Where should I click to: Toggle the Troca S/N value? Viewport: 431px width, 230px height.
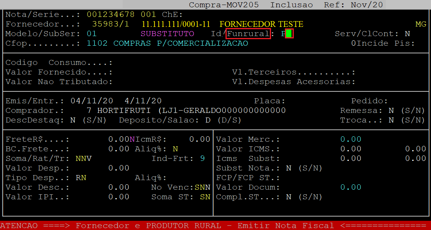tap(391, 120)
